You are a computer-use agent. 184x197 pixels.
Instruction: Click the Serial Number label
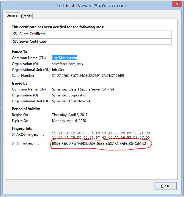point(23,76)
